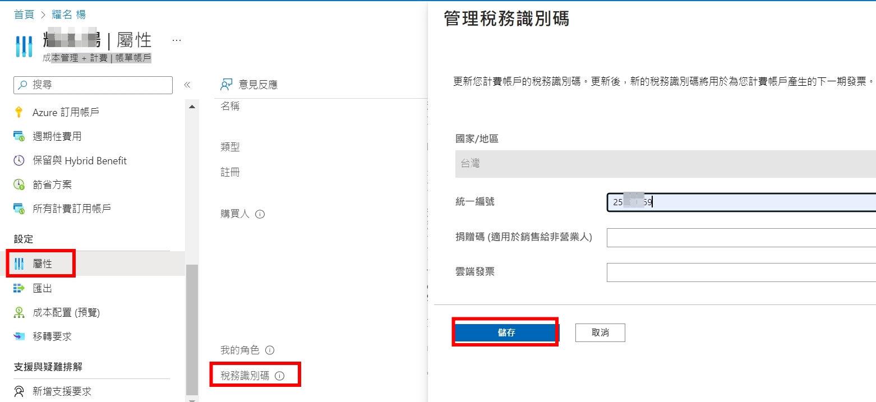
Task: Click info icon next to 稅務識別碼
Action: (x=280, y=376)
